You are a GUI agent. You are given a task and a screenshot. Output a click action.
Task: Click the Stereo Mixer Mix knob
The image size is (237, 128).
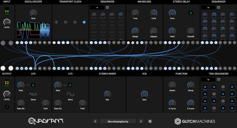[107, 94]
